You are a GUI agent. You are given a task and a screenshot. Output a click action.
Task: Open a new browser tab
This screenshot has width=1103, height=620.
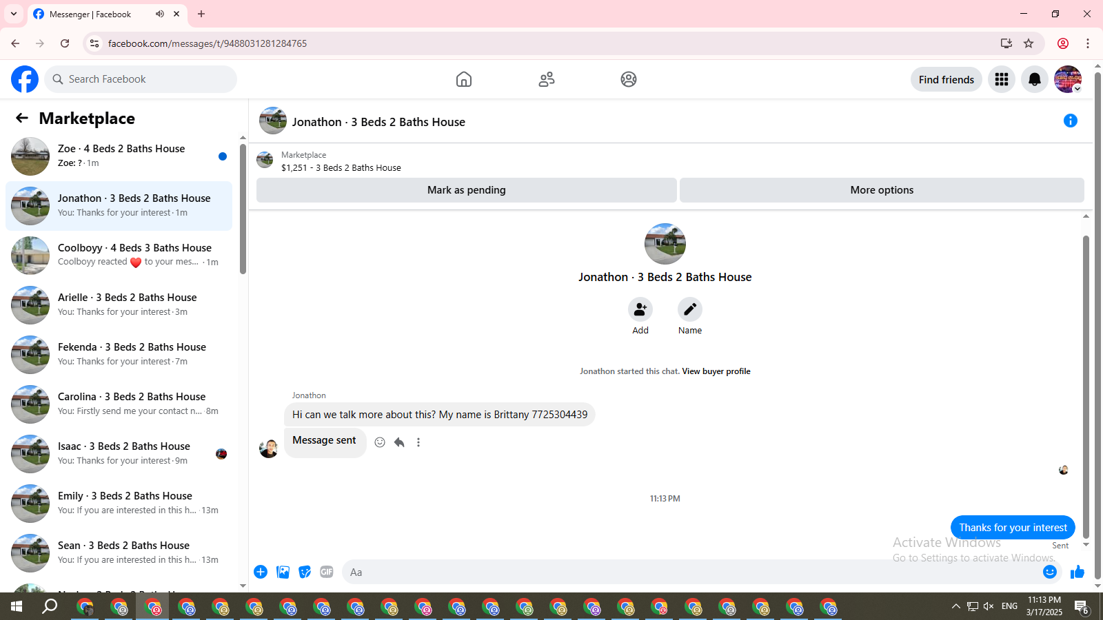(x=201, y=14)
